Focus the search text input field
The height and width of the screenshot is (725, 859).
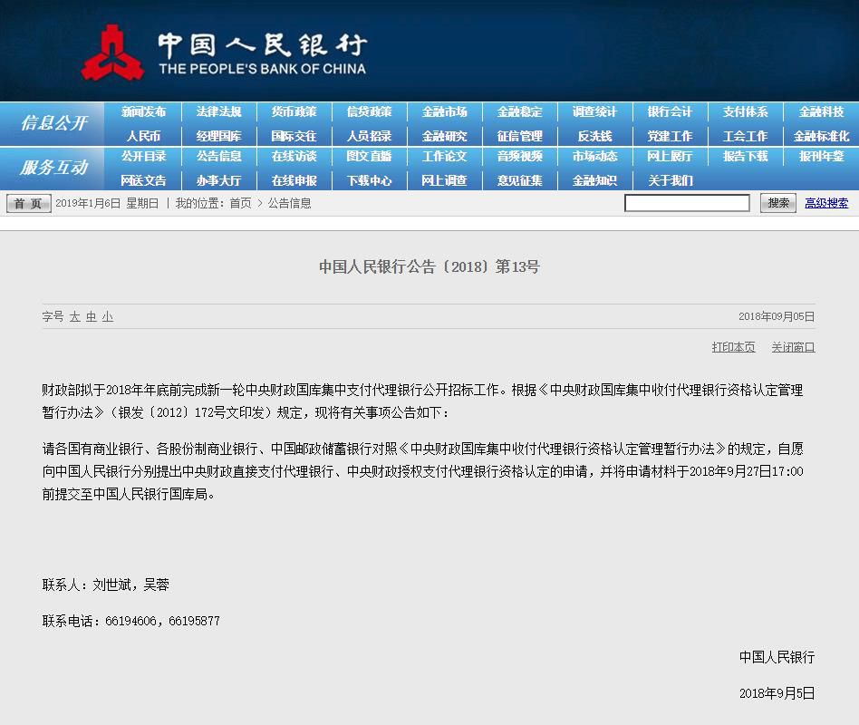click(687, 203)
